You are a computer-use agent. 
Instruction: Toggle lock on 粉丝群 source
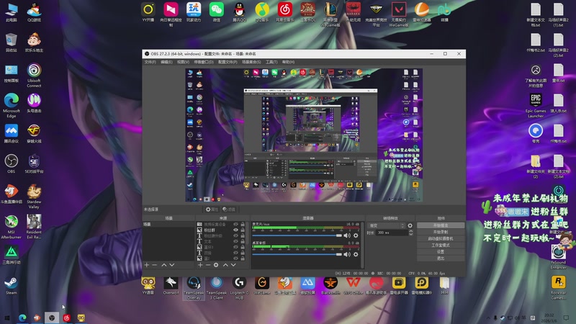click(243, 230)
